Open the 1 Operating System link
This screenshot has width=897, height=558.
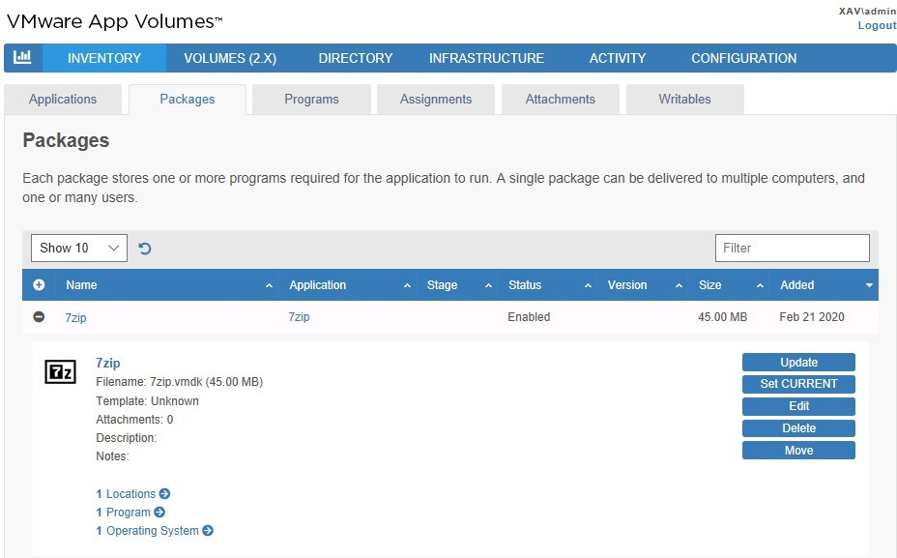148,531
